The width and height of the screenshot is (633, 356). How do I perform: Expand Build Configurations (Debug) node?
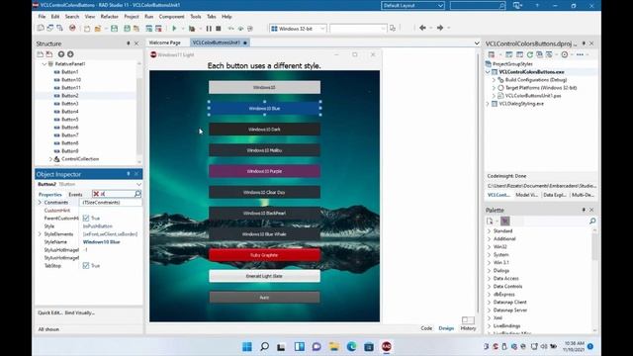[494, 80]
